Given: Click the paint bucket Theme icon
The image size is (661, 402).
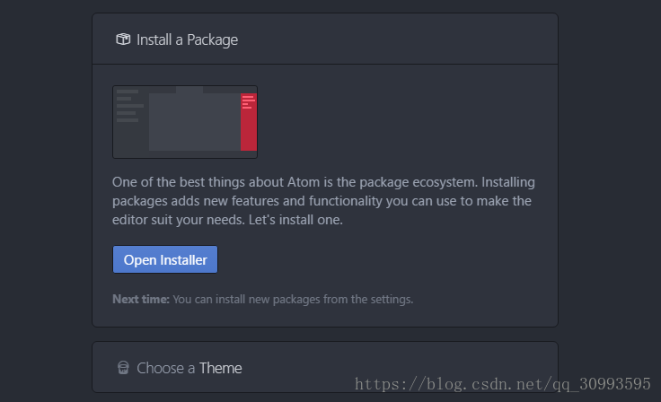Looking at the screenshot, I should click(x=123, y=367).
